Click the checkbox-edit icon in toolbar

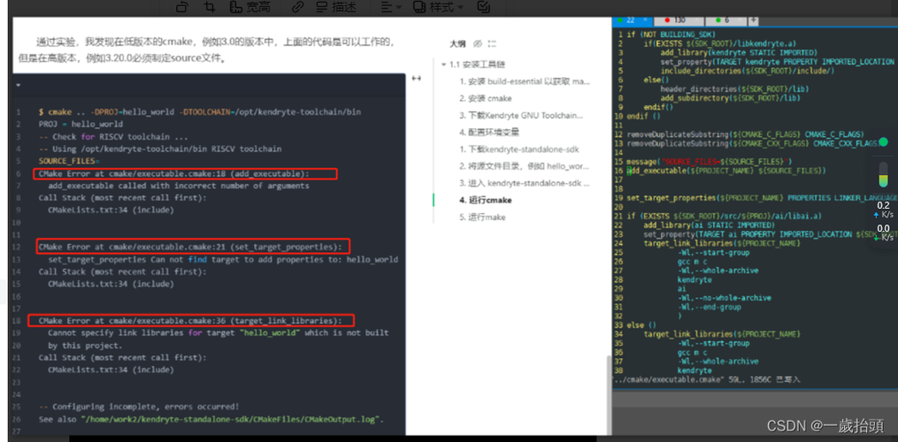point(483,7)
